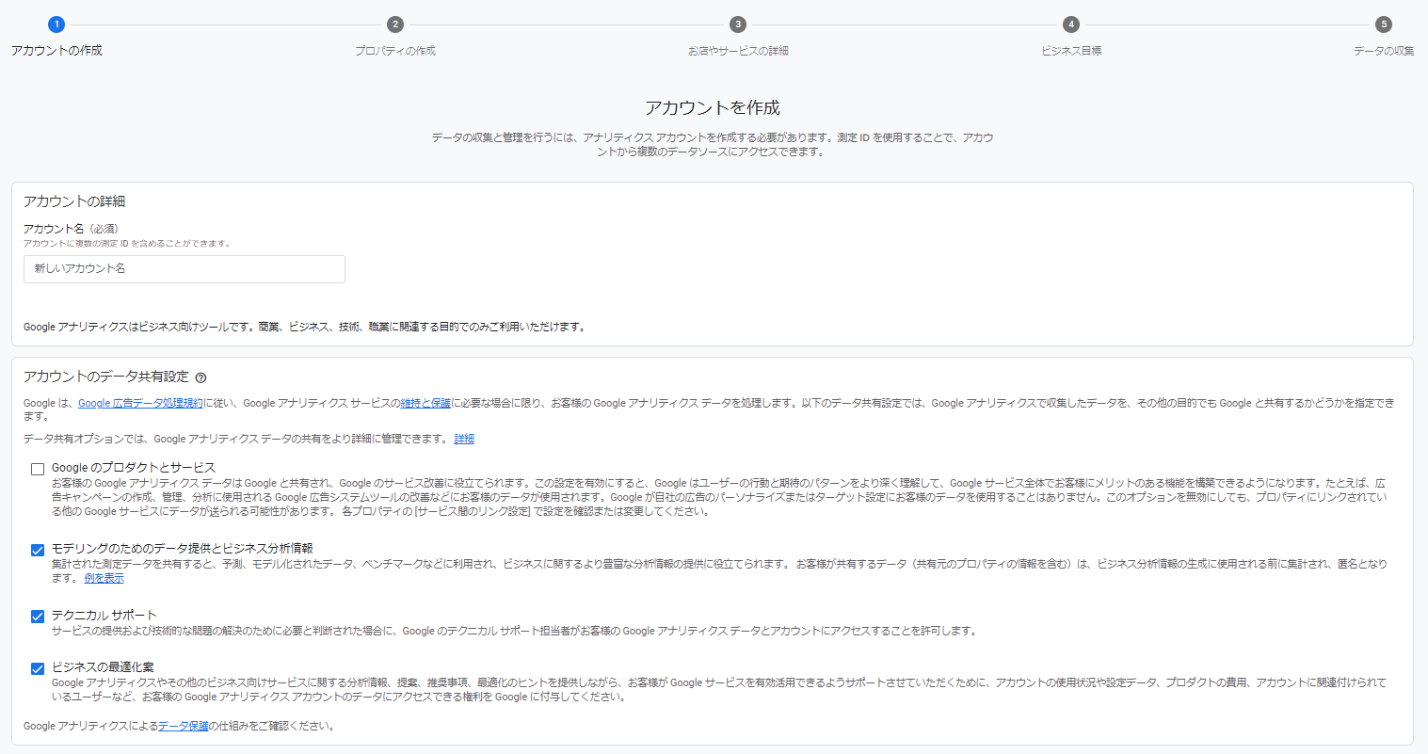The width and height of the screenshot is (1428, 754).
Task: Focus the 新しいアカウント名 input field
Action: 185,269
